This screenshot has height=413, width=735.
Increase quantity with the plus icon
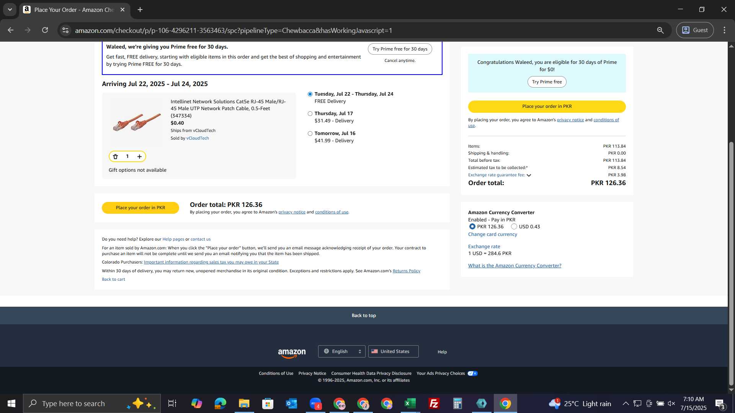click(x=140, y=156)
